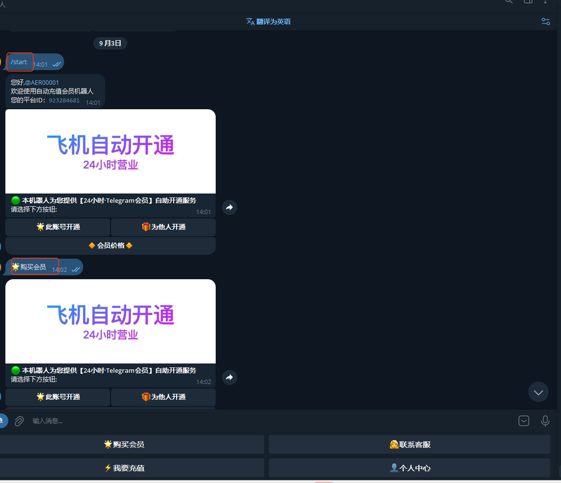This screenshot has width=561, height=483.
Task: Jump to latest messages with down chevron
Action: pos(538,392)
